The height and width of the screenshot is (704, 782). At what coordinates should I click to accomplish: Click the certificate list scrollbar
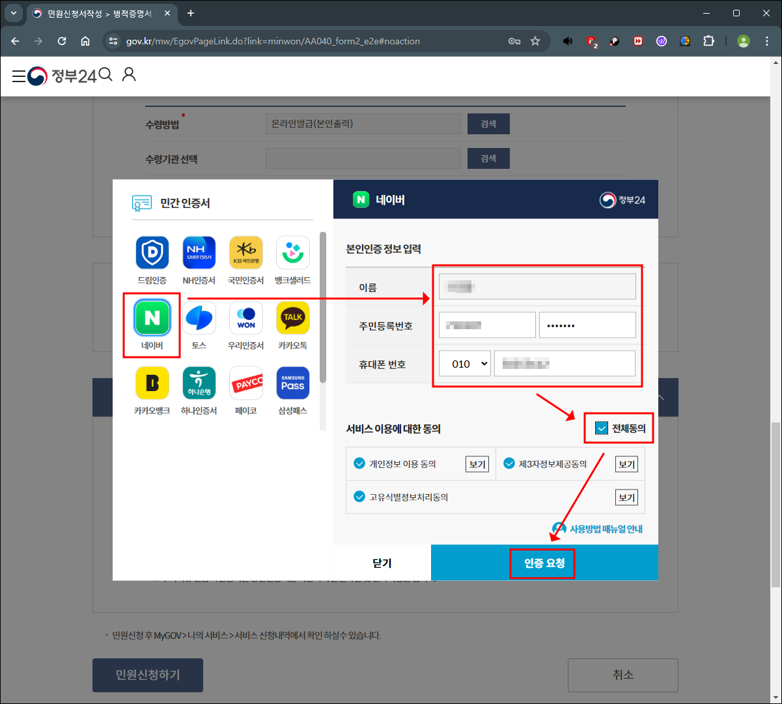(x=323, y=307)
